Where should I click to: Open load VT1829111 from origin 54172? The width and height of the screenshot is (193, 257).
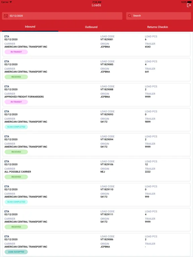(96, 220)
